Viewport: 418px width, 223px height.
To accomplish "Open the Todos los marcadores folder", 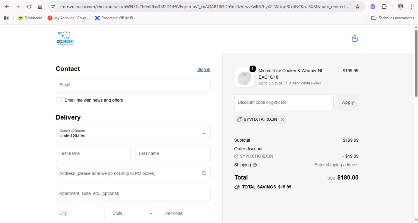I will 393,18.
